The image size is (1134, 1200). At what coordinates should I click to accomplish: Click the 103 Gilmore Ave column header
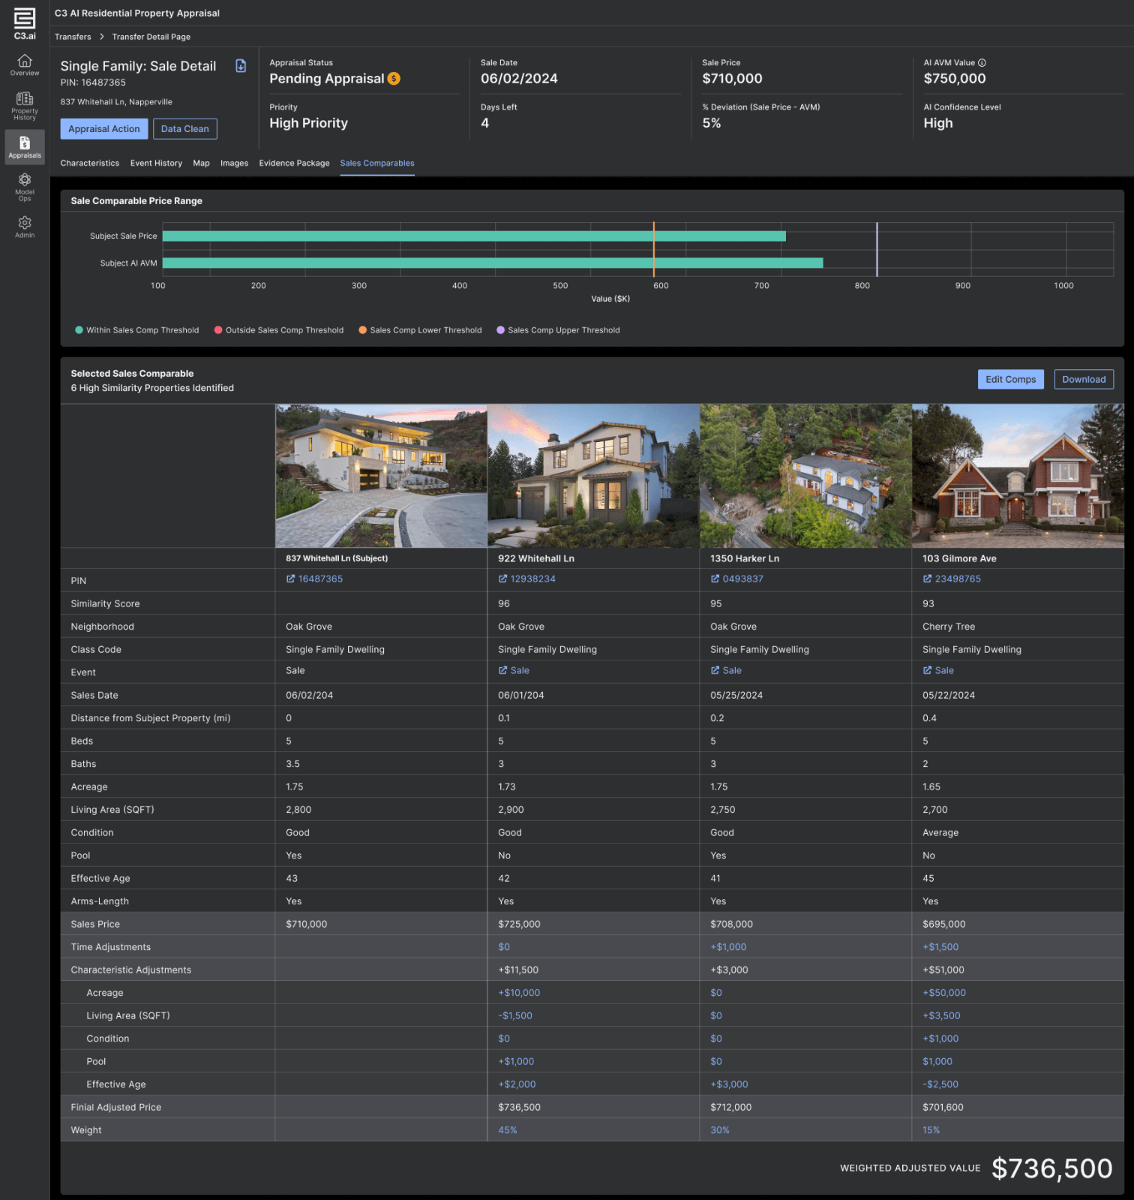[x=959, y=559]
